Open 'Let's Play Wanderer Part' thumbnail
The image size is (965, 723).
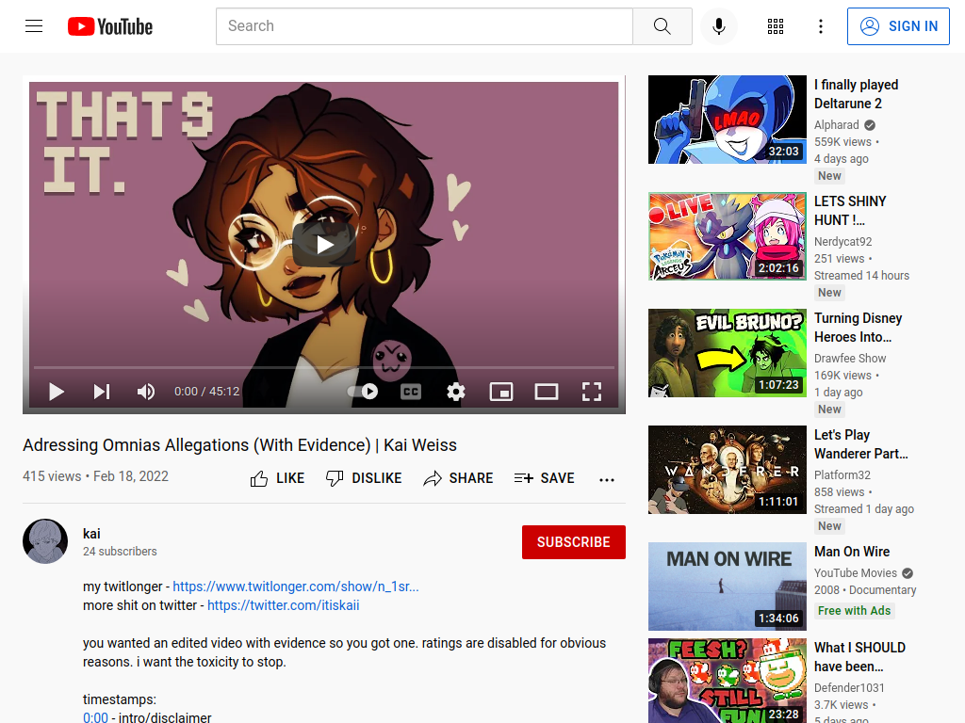(728, 471)
